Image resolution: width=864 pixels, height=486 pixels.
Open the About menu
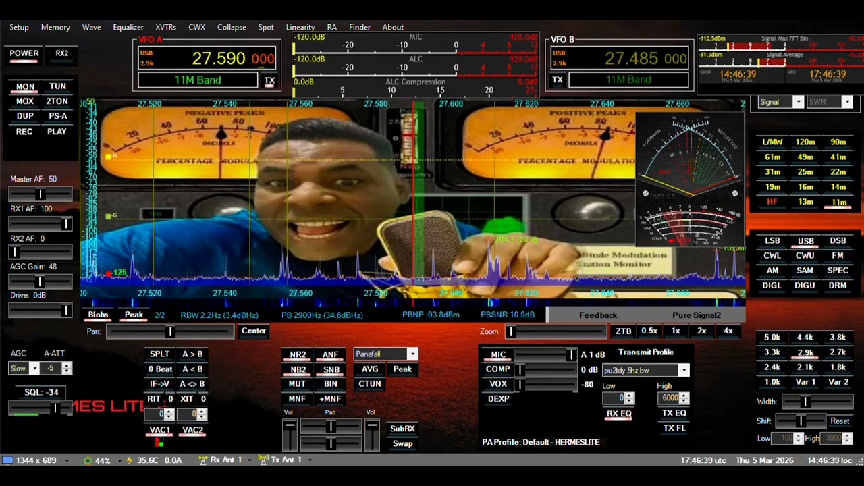(x=393, y=28)
